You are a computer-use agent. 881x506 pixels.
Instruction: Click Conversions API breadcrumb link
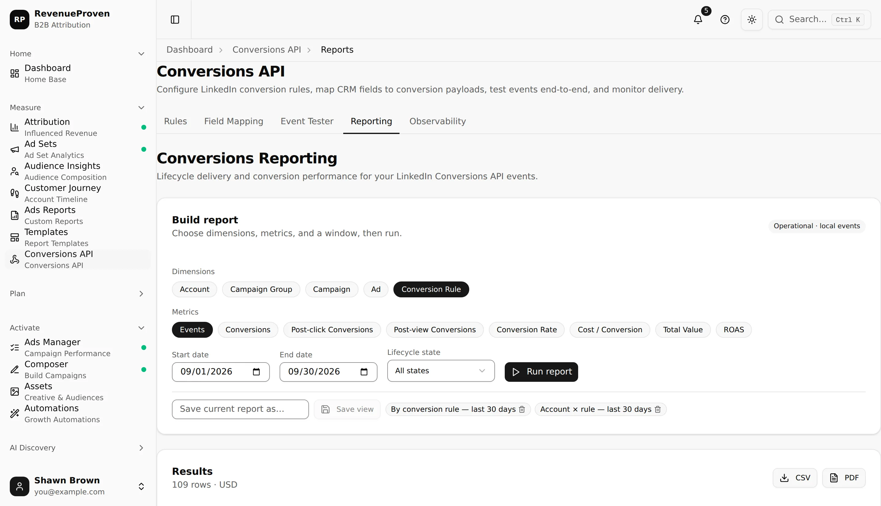266,50
